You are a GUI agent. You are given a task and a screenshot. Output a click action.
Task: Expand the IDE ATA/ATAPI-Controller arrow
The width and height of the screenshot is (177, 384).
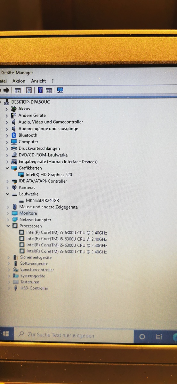coord(7,181)
